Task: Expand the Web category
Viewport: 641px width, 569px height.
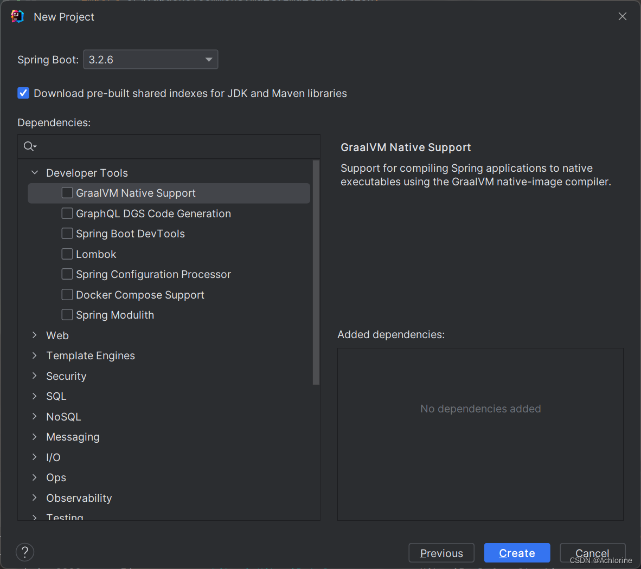Action: [x=35, y=335]
